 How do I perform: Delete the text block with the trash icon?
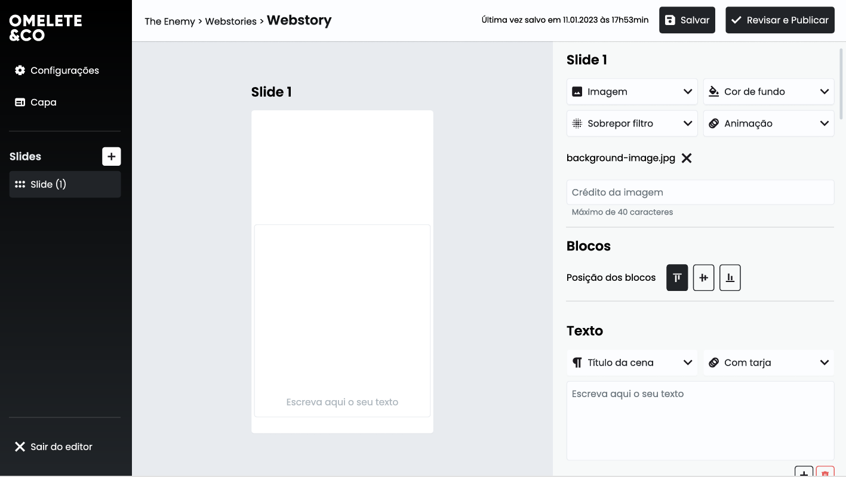[825, 473]
